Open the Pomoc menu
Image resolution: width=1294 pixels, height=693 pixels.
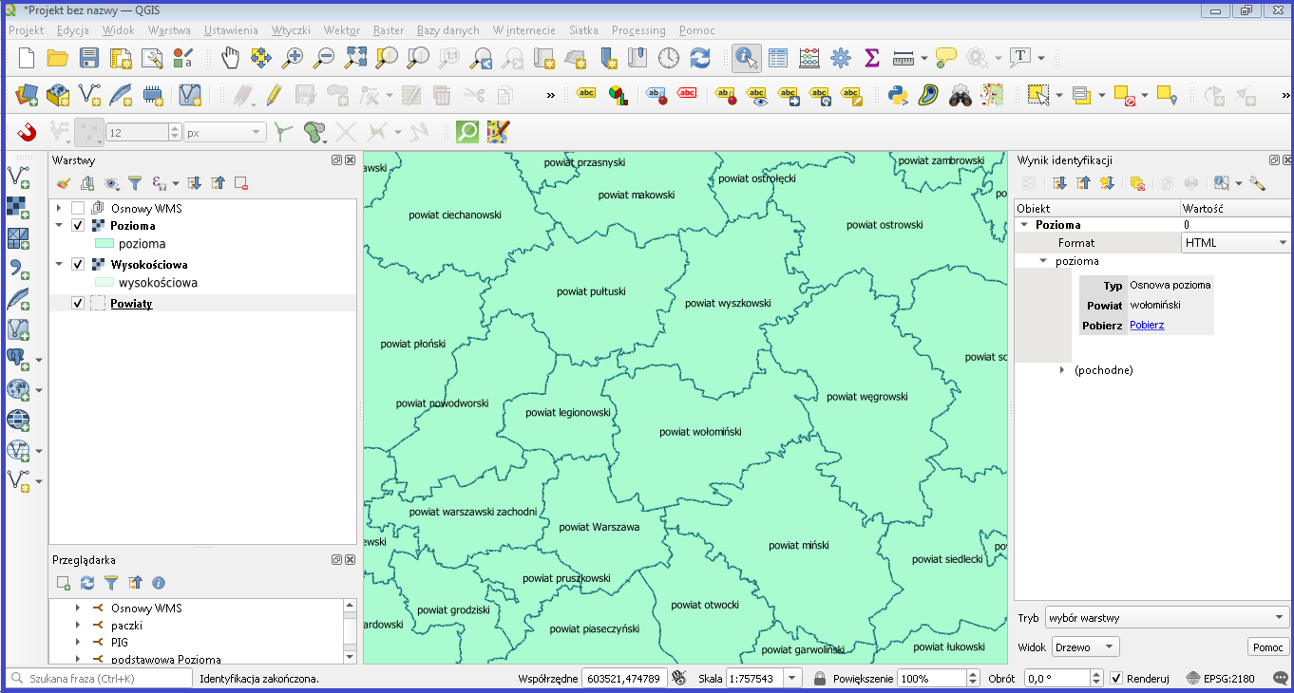click(697, 30)
